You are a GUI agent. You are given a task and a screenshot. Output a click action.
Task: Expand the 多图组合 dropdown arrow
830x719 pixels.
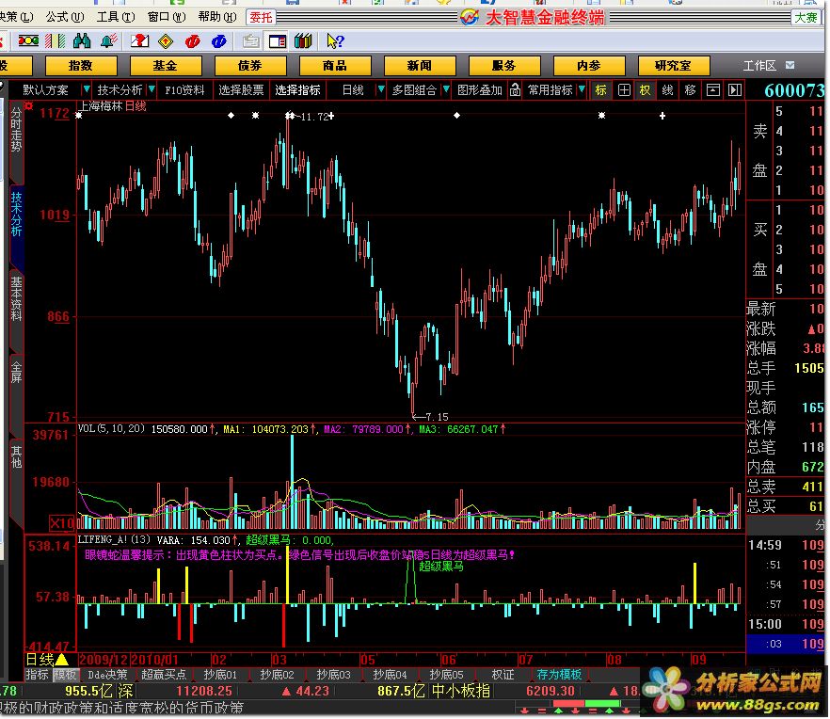tap(446, 89)
